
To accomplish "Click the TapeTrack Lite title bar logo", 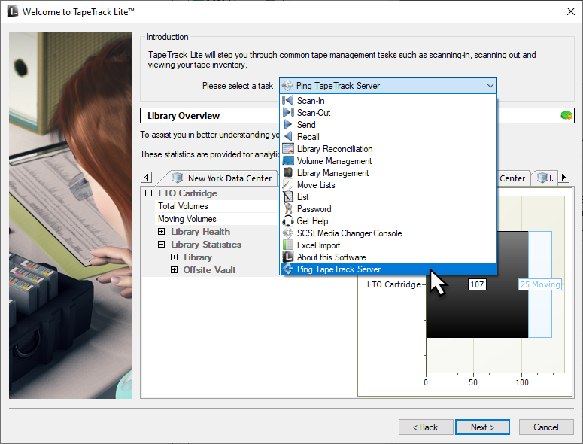I will (x=12, y=11).
